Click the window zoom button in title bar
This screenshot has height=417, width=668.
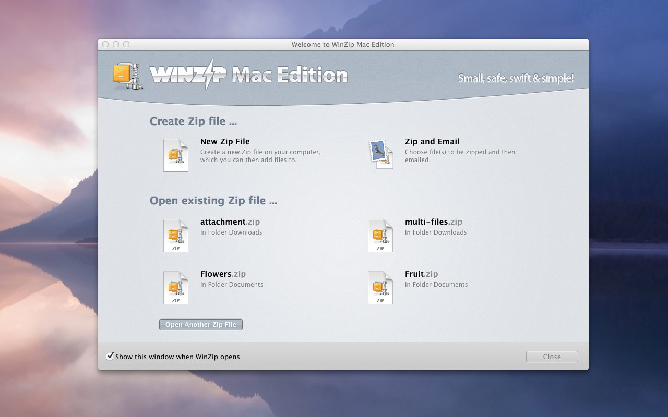pyautogui.click(x=126, y=44)
